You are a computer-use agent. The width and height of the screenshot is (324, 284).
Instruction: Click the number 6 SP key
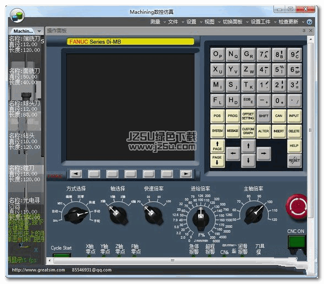click(294, 70)
